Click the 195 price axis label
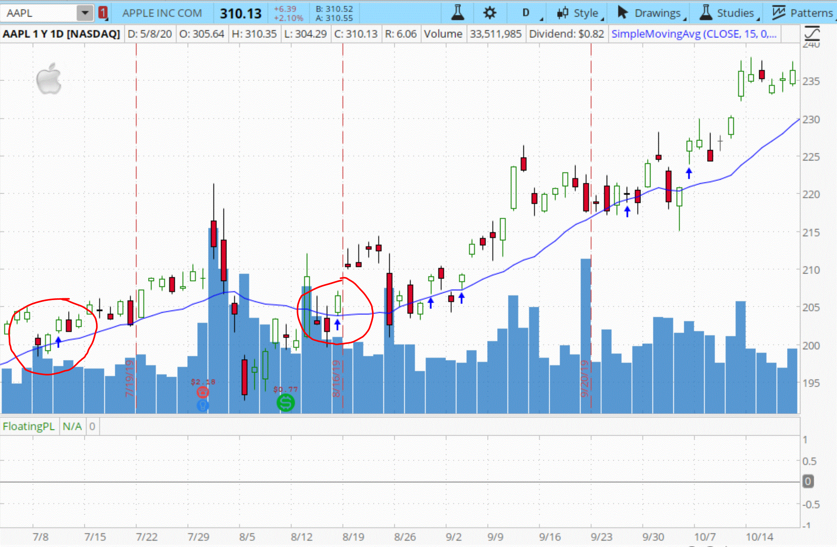 [811, 383]
